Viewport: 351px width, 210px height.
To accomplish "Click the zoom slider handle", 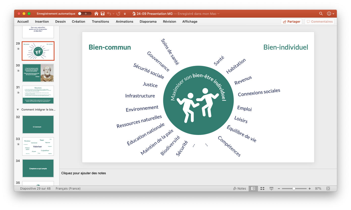I will pyautogui.click(x=294, y=189).
